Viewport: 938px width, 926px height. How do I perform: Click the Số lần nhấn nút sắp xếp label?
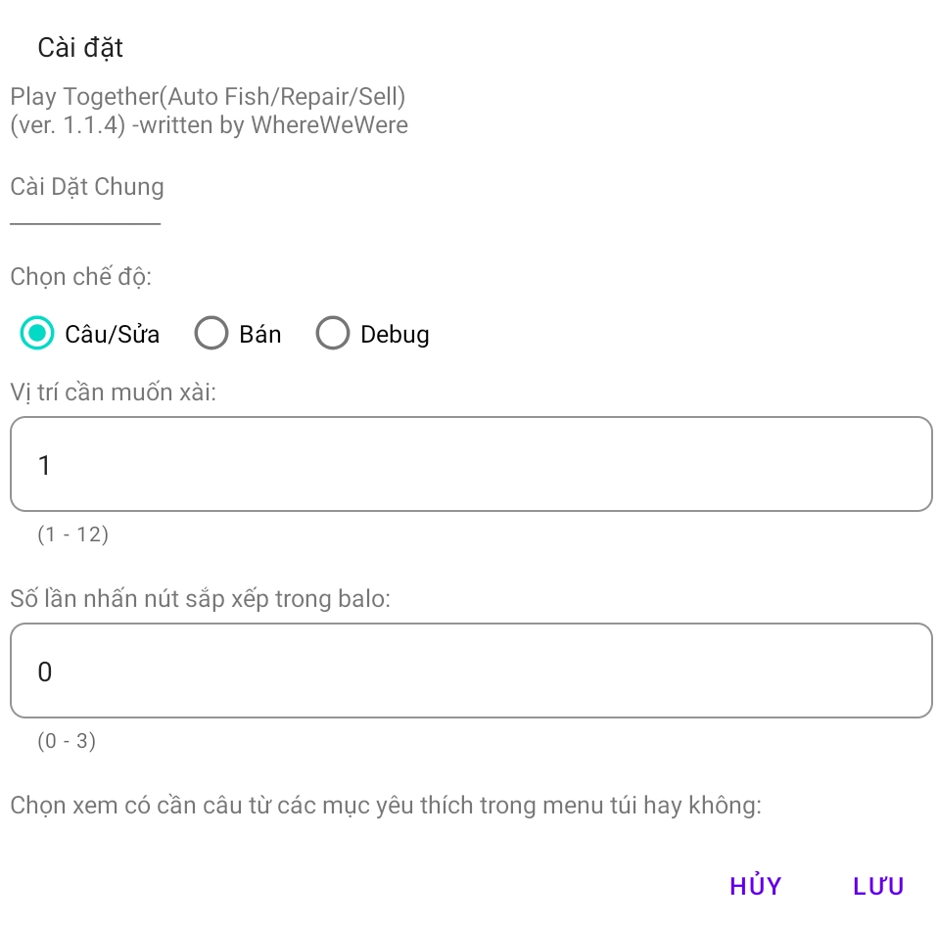coord(200,598)
